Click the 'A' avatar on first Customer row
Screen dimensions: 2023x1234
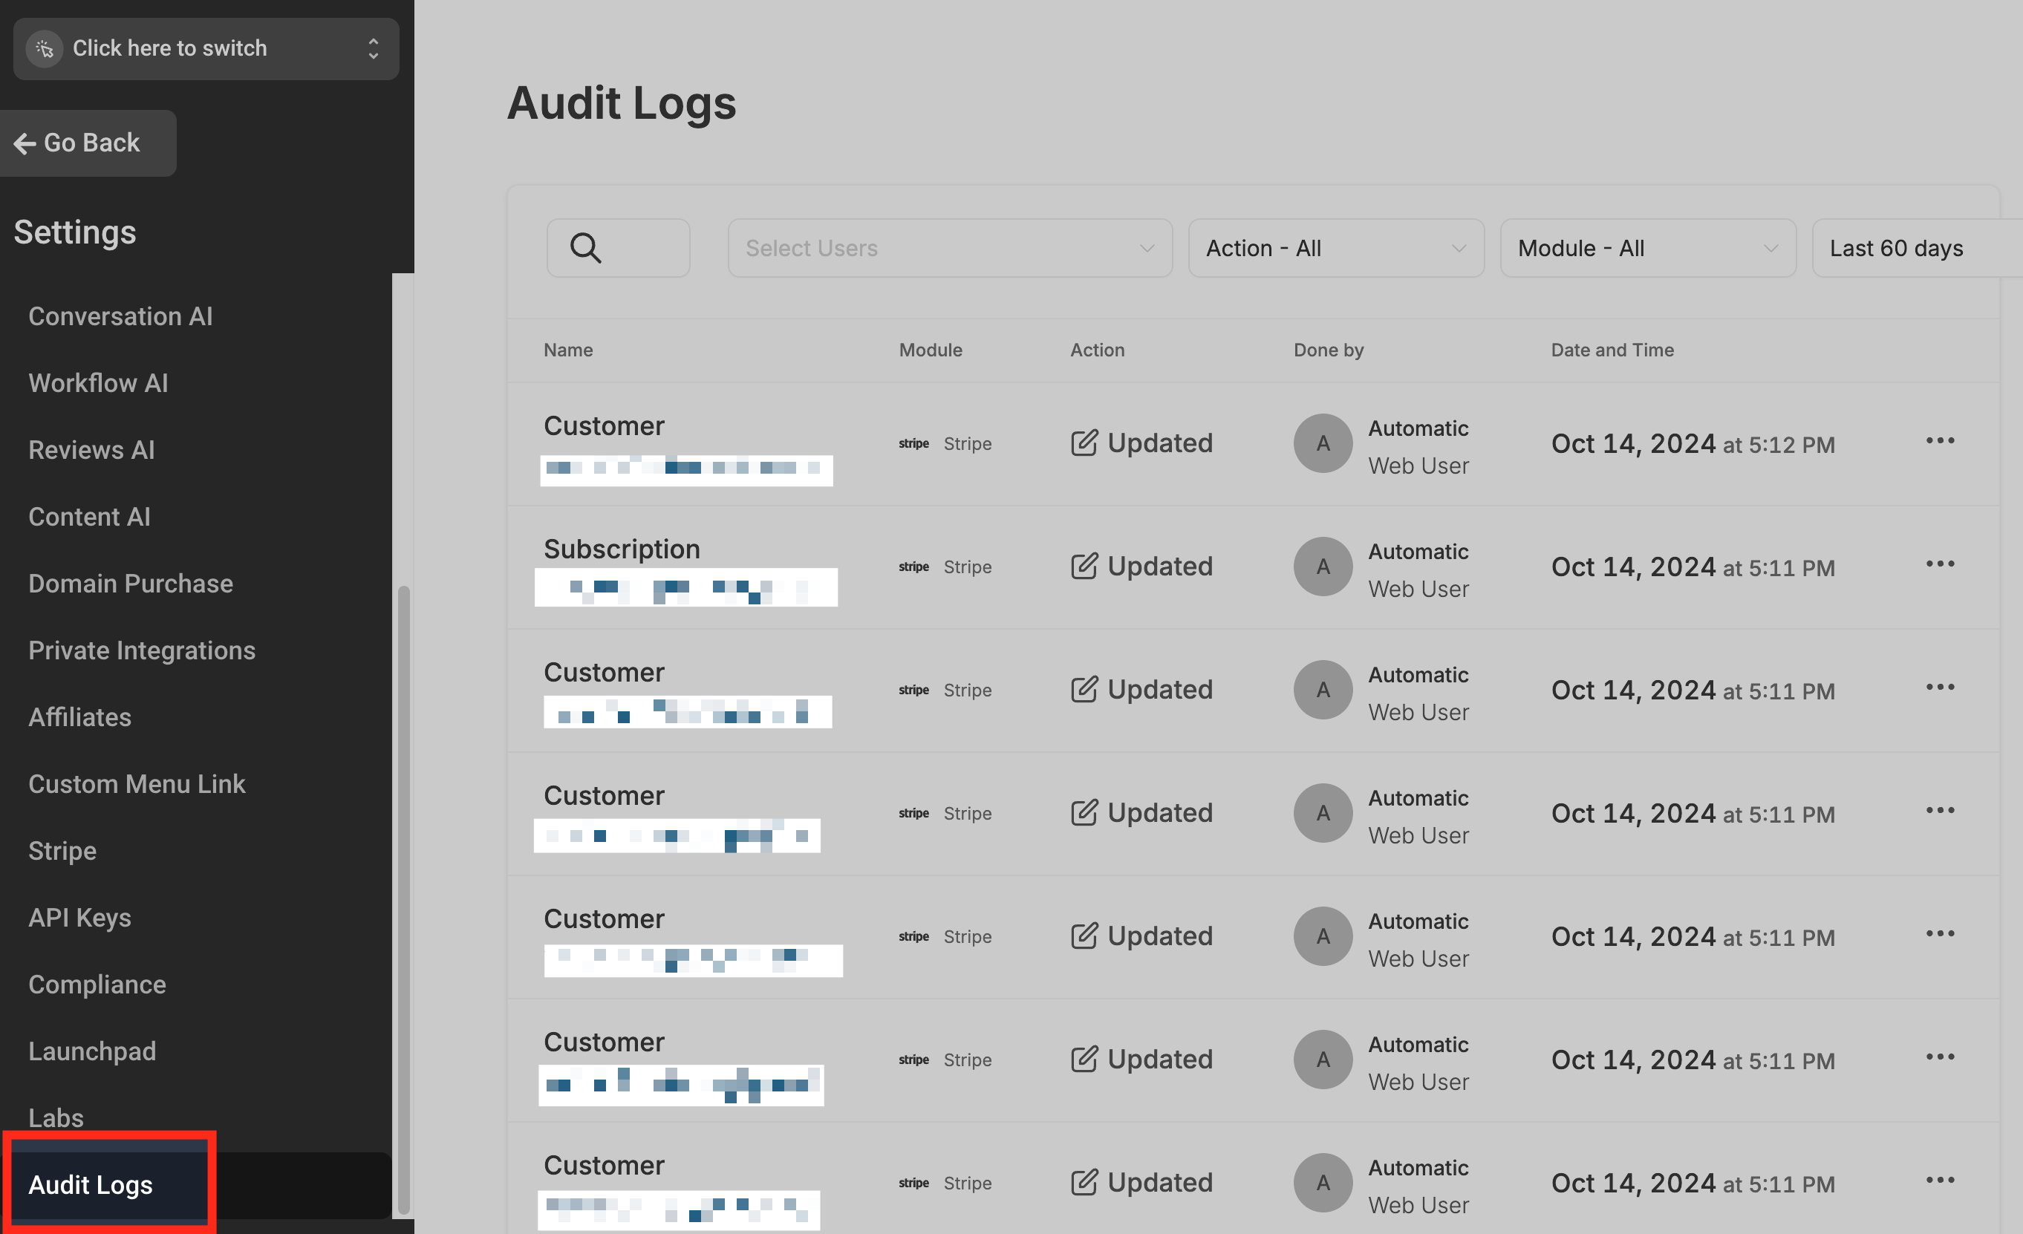pyautogui.click(x=1323, y=443)
